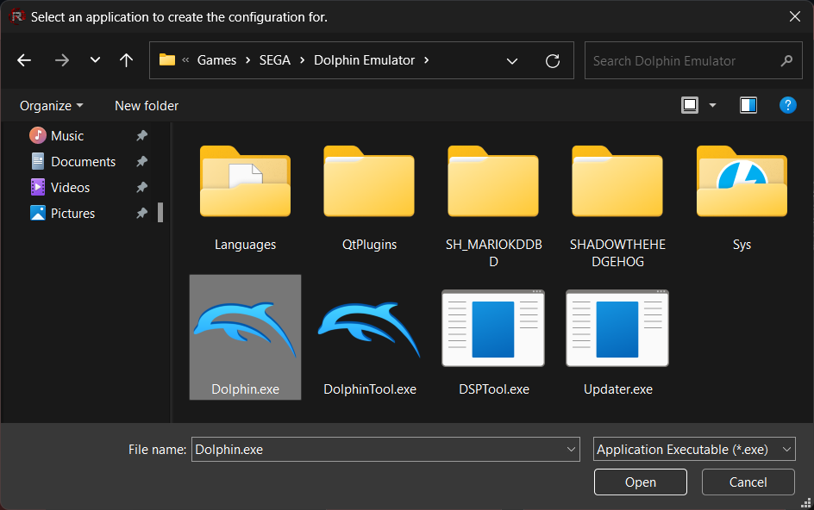Open the Organize menu
The height and width of the screenshot is (510, 814).
(51, 106)
